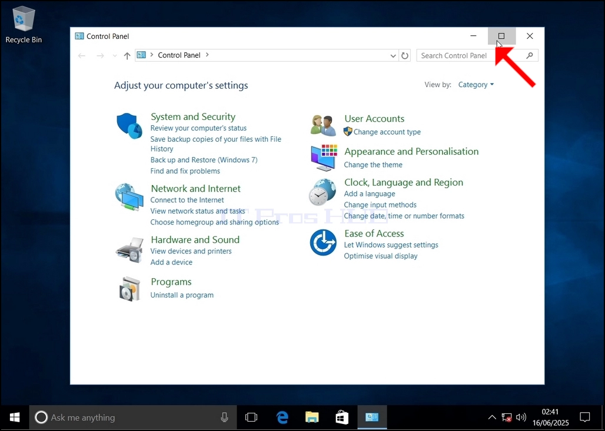Click the Control Panel breadcrumb item
Image resolution: width=605 pixels, height=431 pixels.
(179, 55)
